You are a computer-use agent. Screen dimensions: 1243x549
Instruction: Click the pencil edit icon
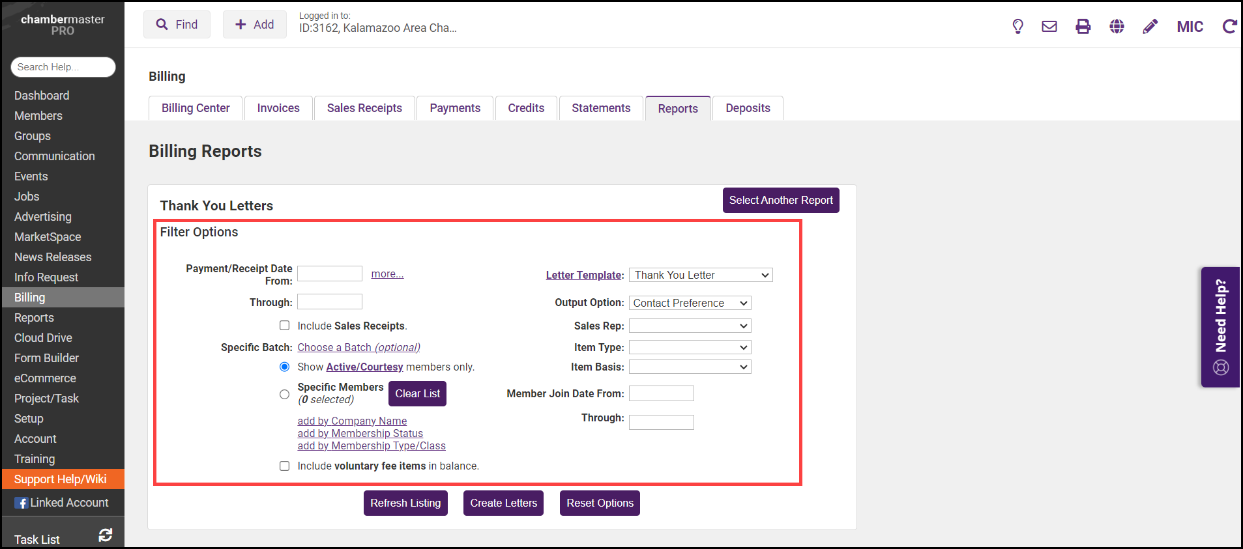pos(1150,27)
